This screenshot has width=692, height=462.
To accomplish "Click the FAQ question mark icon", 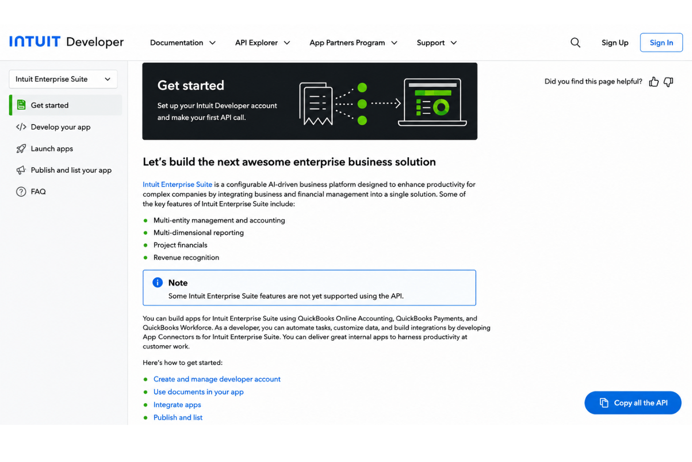I will coord(21,191).
